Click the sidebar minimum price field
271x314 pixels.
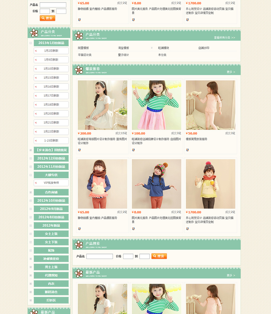pyautogui.click(x=45, y=11)
